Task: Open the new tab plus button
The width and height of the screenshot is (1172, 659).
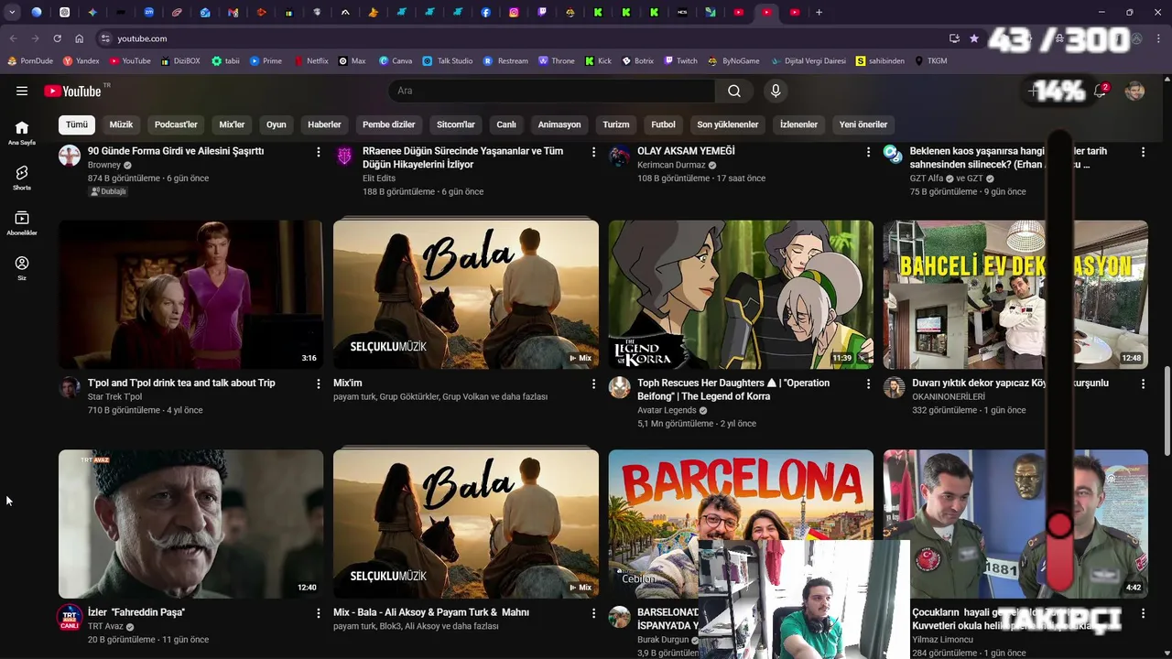Action: pos(819,12)
